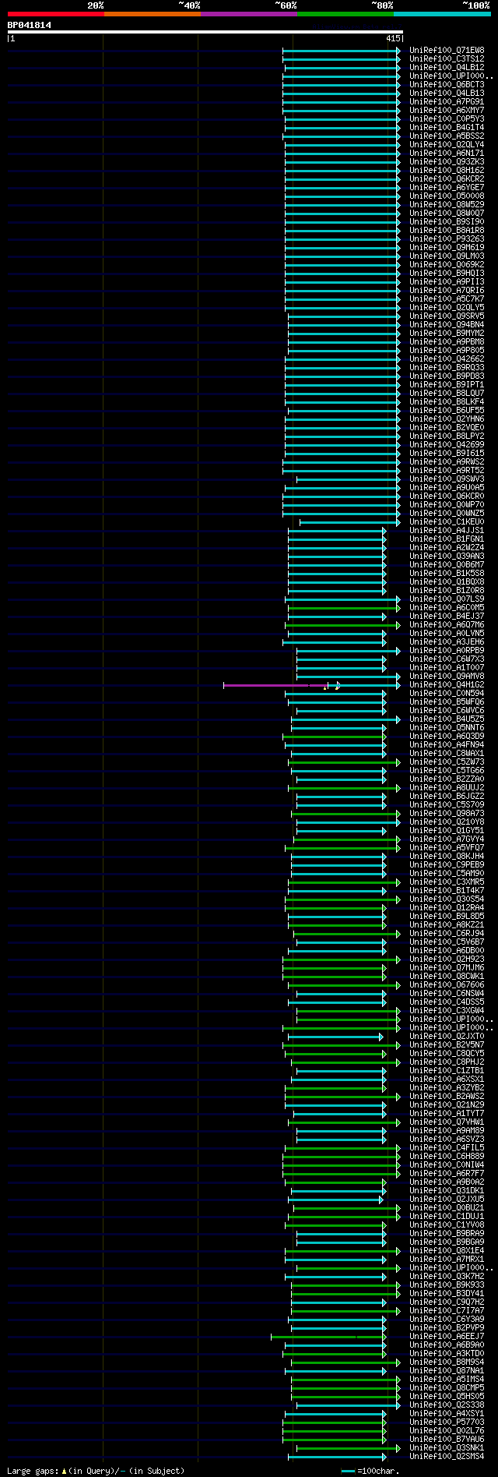Select the label UniRef100_Q2S338

[x=447, y=1405]
